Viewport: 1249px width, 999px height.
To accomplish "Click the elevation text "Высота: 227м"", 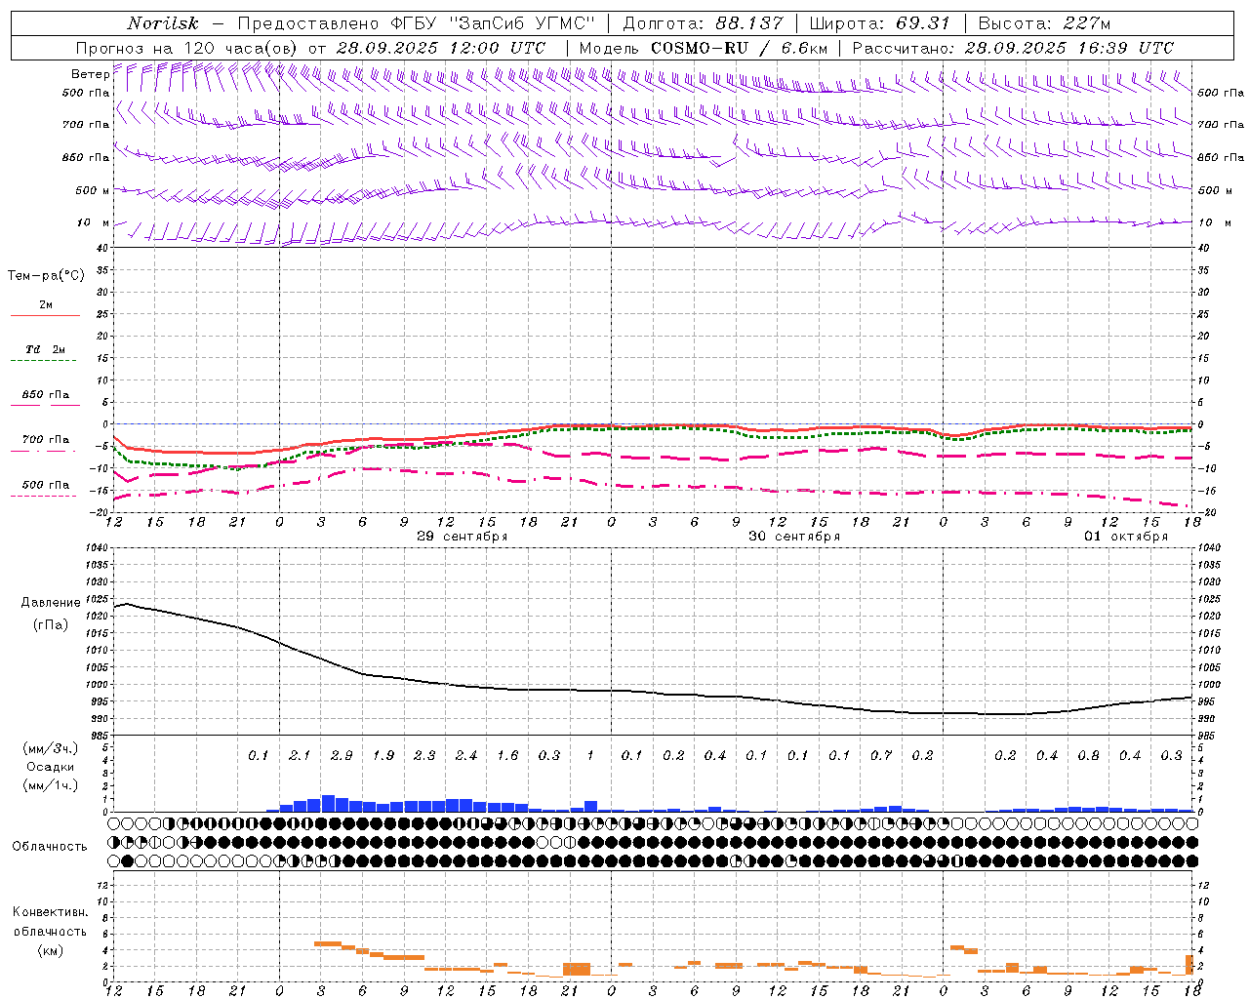I will pos(1044,23).
